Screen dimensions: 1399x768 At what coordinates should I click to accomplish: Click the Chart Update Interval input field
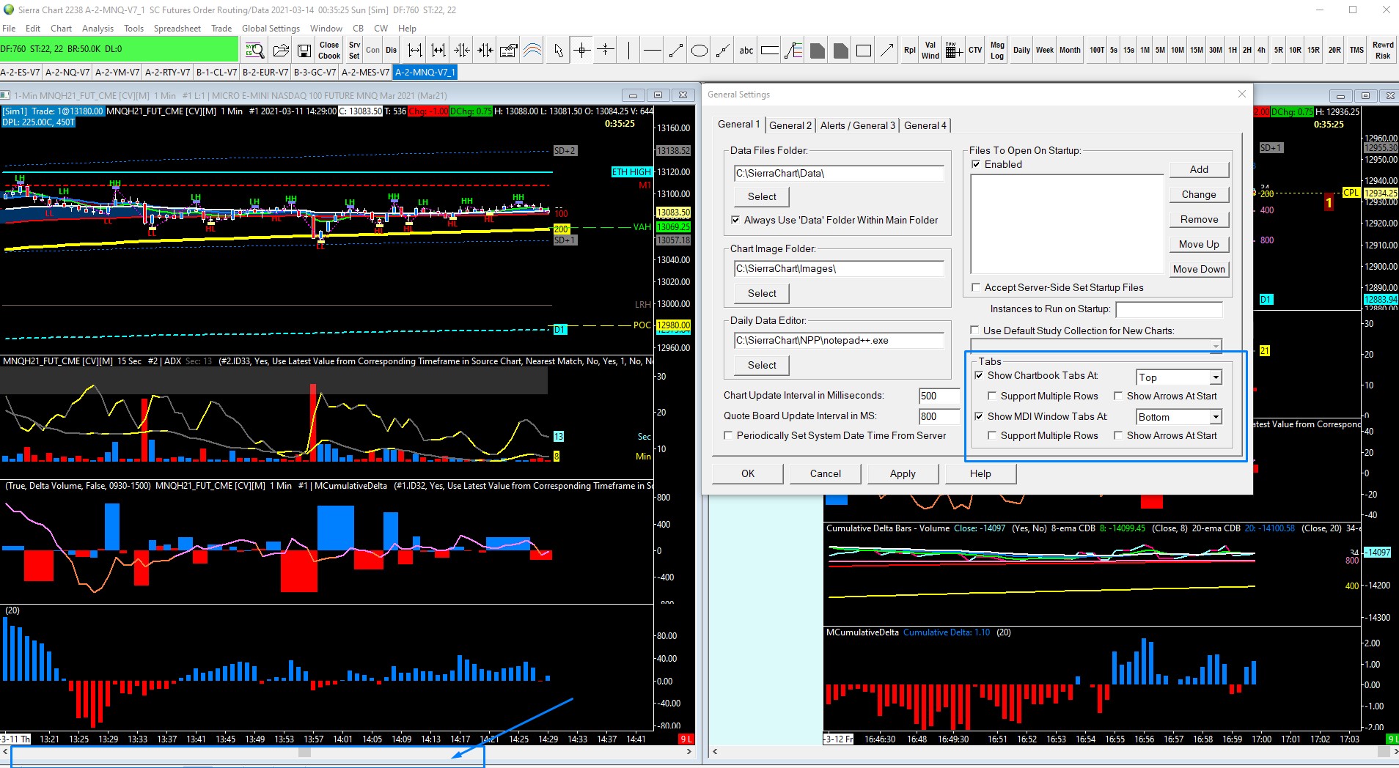click(938, 396)
